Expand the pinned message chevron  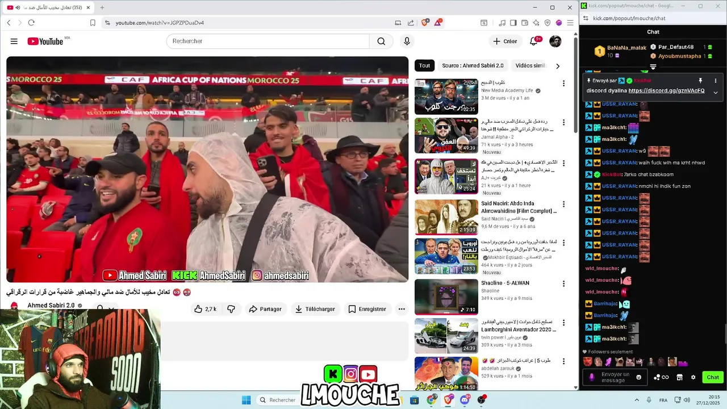pos(715,92)
